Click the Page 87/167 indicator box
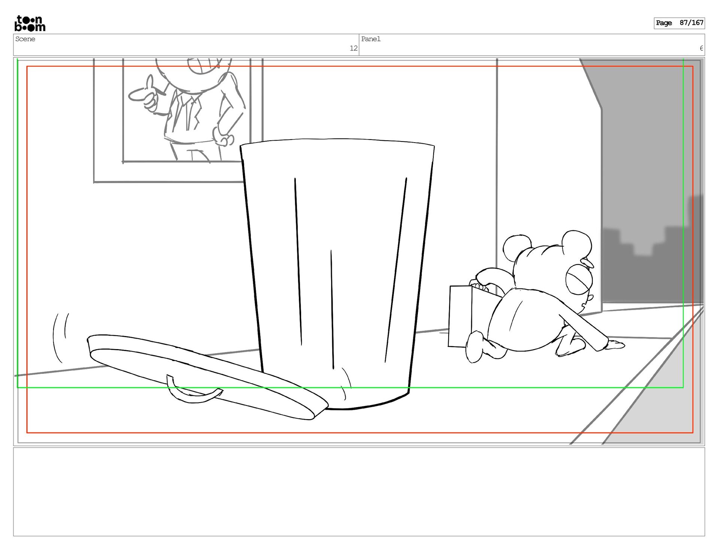Screen dimensions: 719x556 679,23
